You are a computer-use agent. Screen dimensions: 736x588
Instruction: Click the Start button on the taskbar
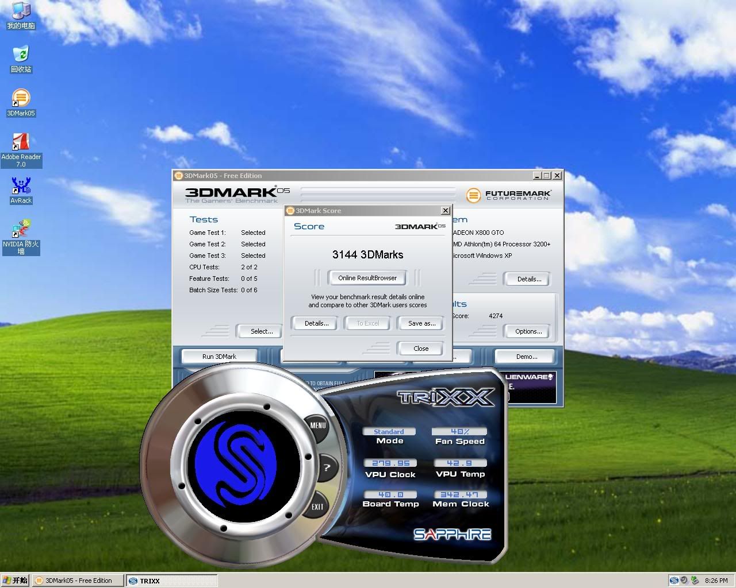click(15, 581)
